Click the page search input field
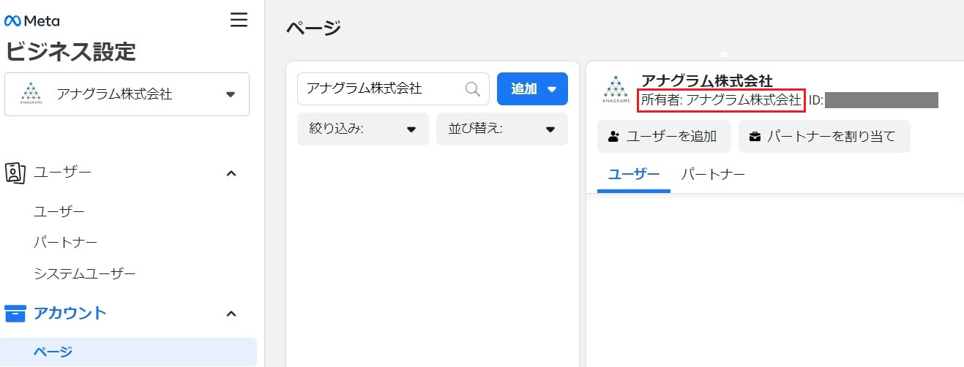Viewport: 964px width, 367px height. 381,88
